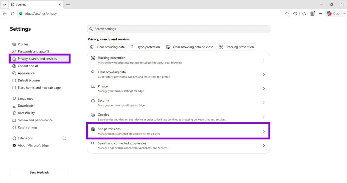Open the three-dot Settings and more menu

click(320, 14)
